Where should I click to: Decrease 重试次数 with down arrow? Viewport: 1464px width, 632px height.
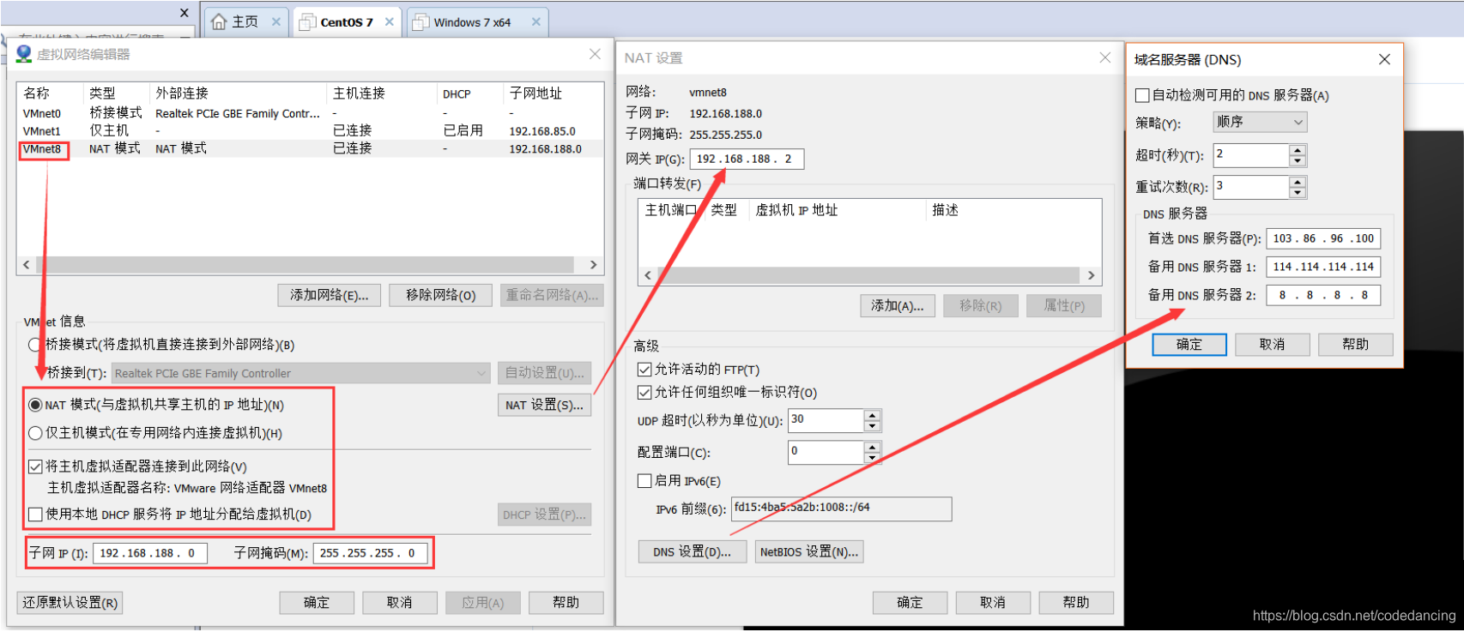pos(1298,192)
